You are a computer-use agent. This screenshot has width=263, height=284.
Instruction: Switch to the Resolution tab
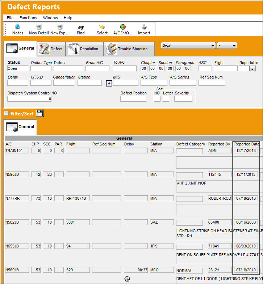85,49
